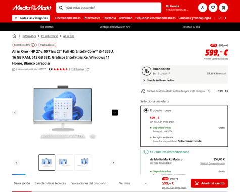
Task: Click the points coin icon next to +599
Action: 226,91
